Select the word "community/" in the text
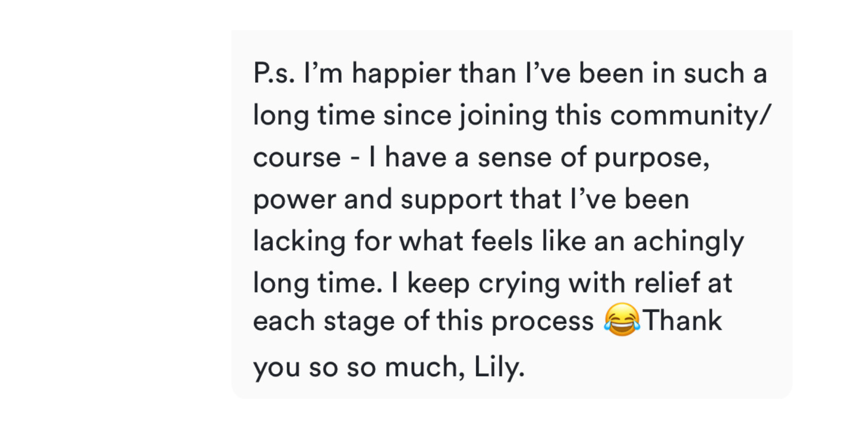This screenshot has width=853, height=432. [x=691, y=116]
